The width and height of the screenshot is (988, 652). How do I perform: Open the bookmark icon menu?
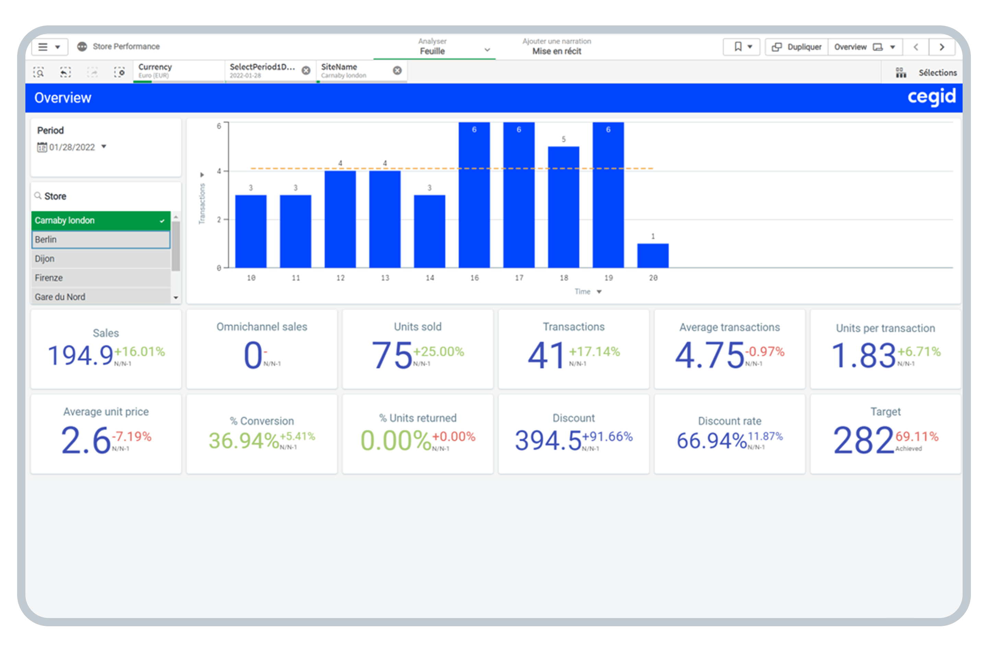click(742, 47)
